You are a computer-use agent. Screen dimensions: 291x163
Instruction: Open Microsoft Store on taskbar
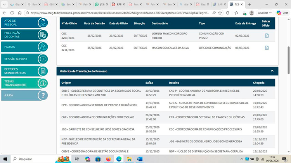98,159
